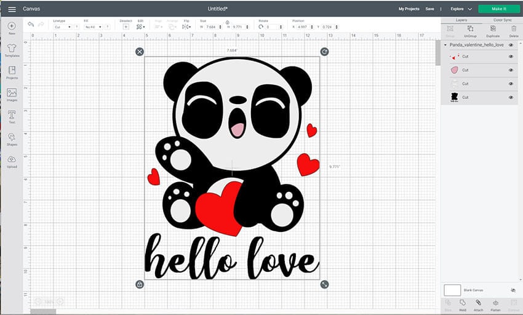Hide the black panda Cut layer
Screen dimensions: 523x315
511,97
